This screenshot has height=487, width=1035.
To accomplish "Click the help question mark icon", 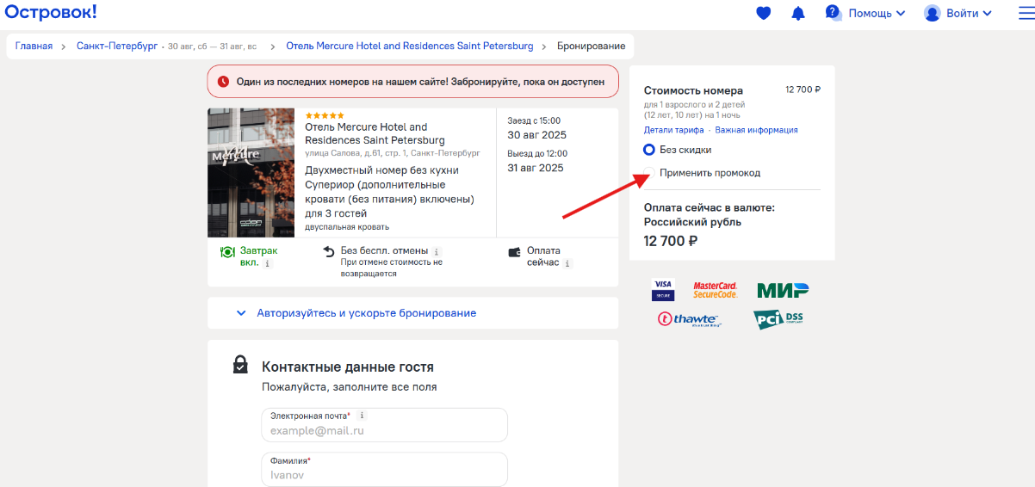I will click(833, 12).
